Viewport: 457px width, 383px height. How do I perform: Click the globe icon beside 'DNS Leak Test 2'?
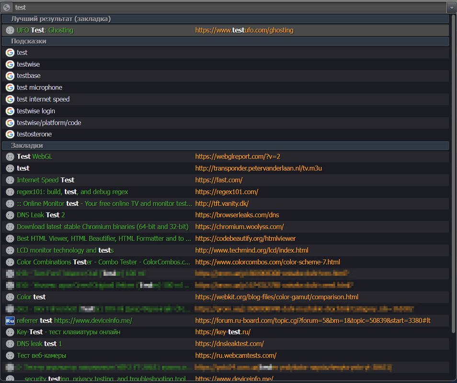(10, 215)
